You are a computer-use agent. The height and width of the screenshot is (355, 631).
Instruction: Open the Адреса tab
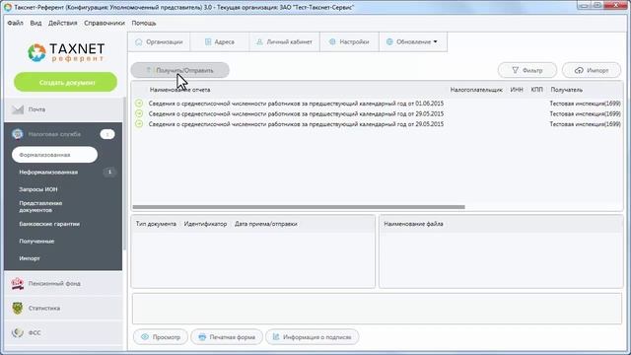coord(220,41)
